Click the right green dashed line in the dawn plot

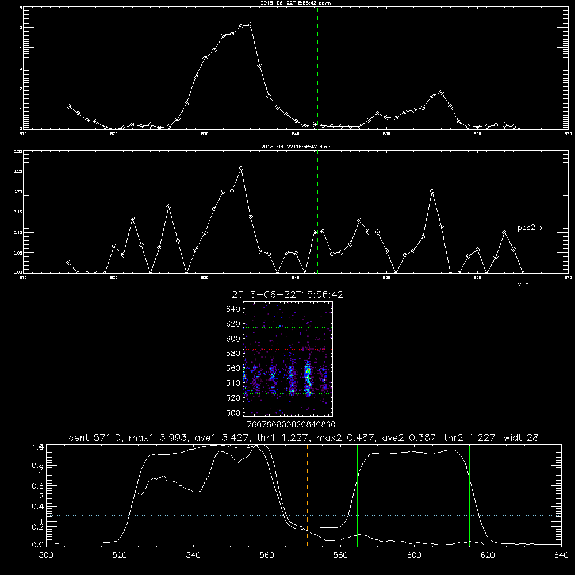pyautogui.click(x=317, y=68)
